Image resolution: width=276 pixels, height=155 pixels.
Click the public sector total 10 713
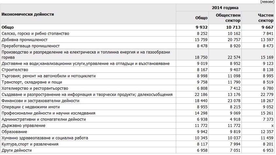233,27
